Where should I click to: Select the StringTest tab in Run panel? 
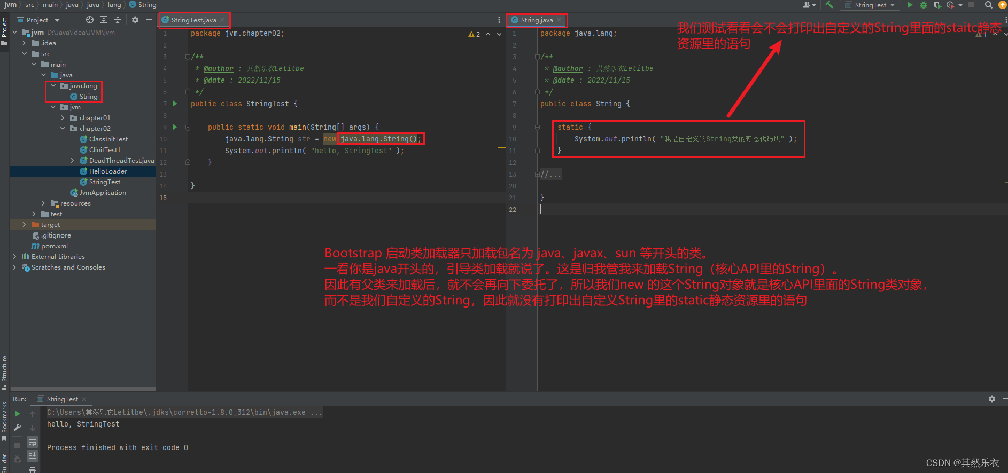[x=62, y=399]
